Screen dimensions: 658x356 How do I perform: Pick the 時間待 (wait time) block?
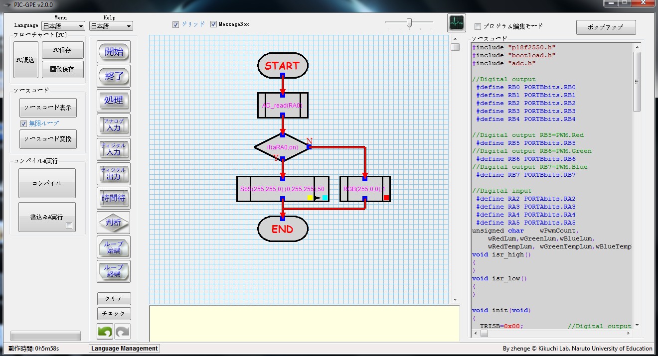pyautogui.click(x=114, y=198)
